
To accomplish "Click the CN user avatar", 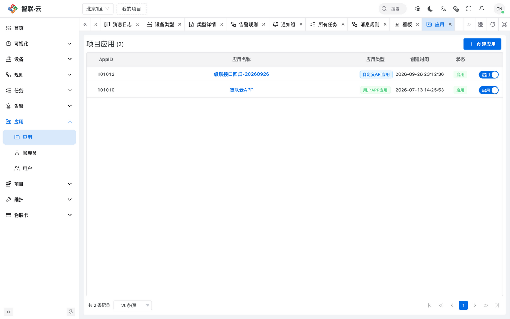I will 499,9.
